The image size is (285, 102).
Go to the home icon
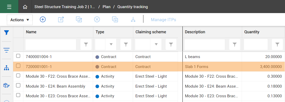pyautogui.click(x=25, y=7)
